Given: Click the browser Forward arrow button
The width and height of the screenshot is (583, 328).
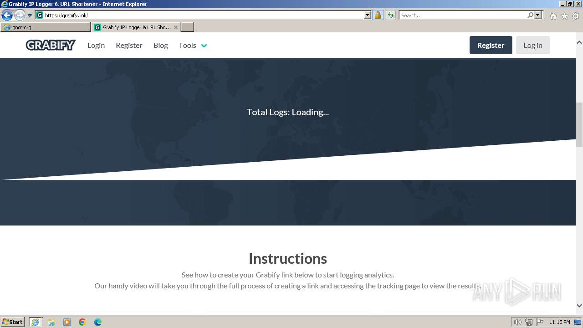Looking at the screenshot, I should coord(20,15).
